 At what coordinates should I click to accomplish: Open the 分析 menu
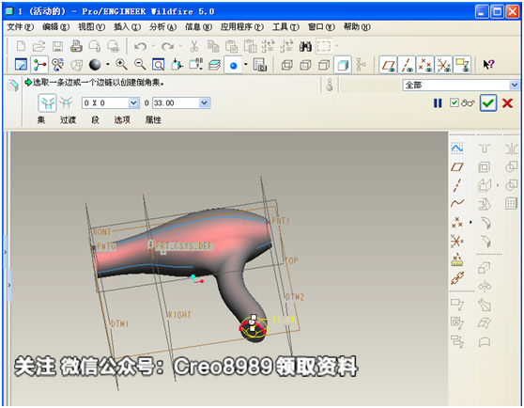(162, 26)
